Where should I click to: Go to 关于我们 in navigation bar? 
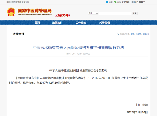tap(104, 23)
